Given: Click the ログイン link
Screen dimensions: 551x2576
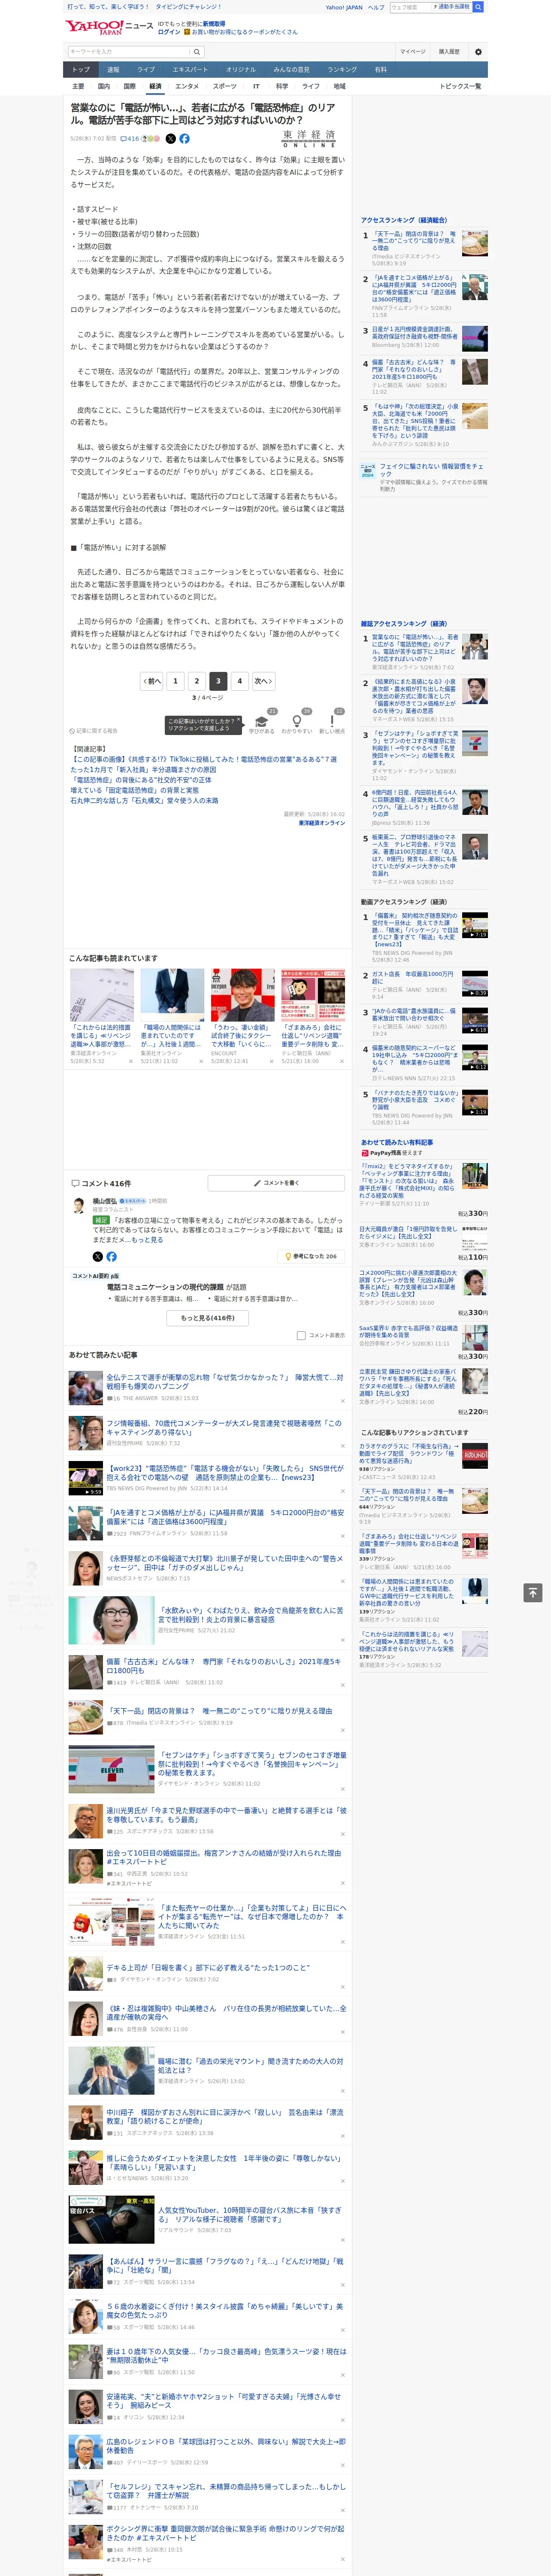Looking at the screenshot, I should point(169,32).
